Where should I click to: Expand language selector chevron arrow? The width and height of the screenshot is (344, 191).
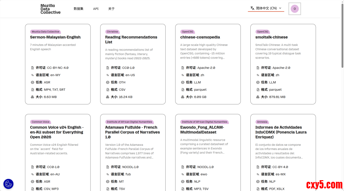(x=280, y=8)
